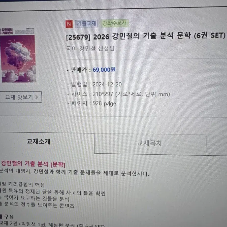The image size is (227, 227).
Task: Click the 커리큘럼의 핵심 description line
Action: 22,184
